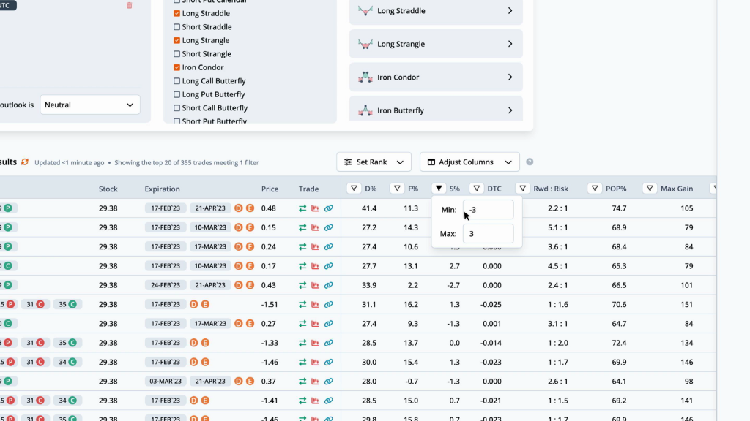Sort by the Stock column header
Viewport: 750px width, 421px height.
pyautogui.click(x=108, y=189)
